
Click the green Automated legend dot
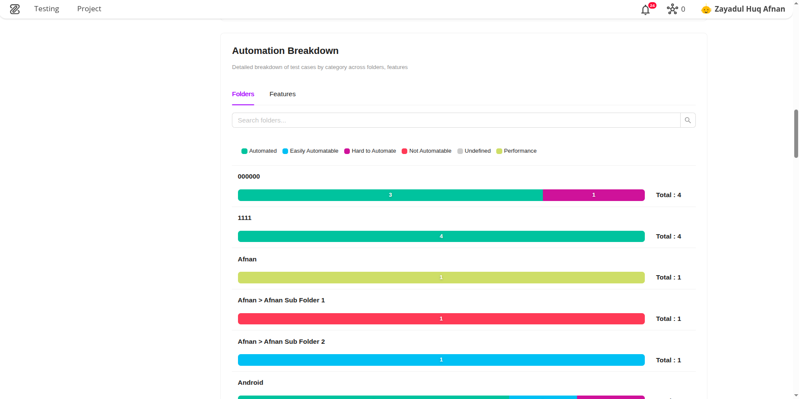pos(244,151)
